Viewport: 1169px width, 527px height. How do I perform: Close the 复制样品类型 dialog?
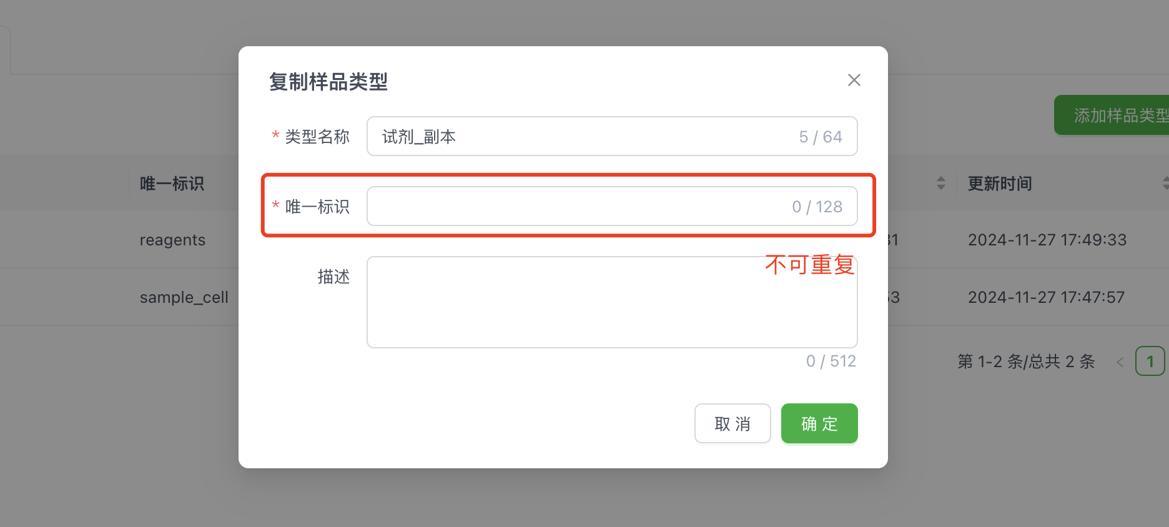(x=854, y=80)
